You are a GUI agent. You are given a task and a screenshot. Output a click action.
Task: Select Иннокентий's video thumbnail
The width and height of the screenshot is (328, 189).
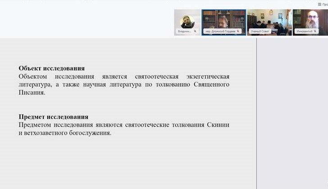(x=310, y=20)
